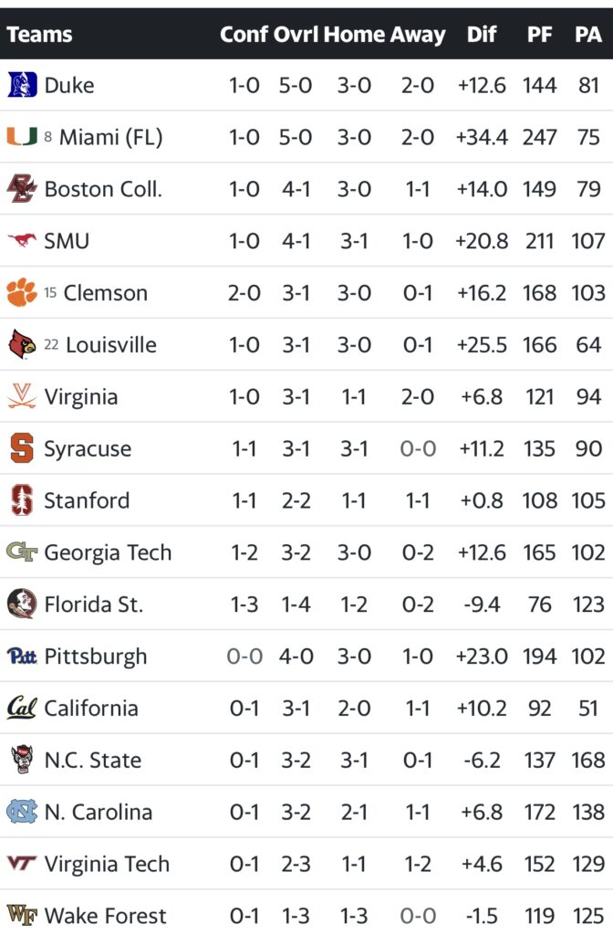Open the Stanford team link
The width and height of the screenshot is (613, 935).
[87, 500]
